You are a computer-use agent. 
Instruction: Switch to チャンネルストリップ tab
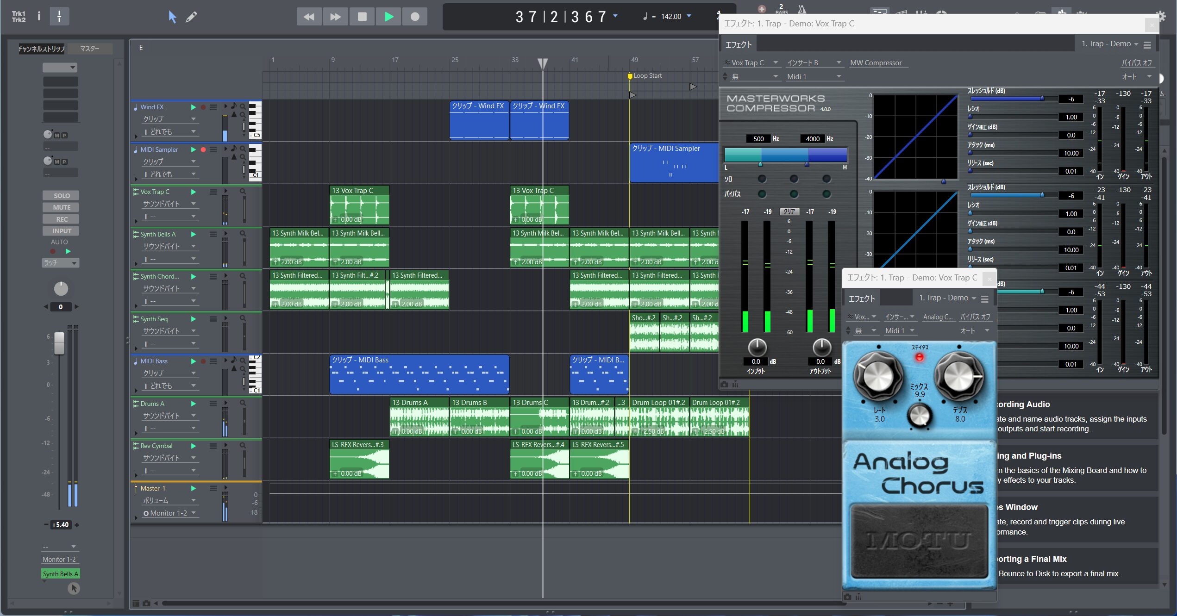[41, 49]
